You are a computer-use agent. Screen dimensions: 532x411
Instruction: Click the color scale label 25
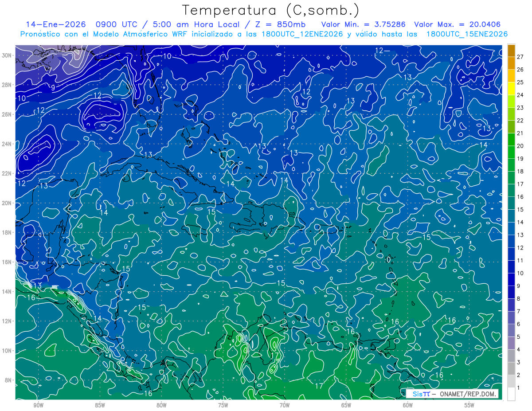click(520, 82)
